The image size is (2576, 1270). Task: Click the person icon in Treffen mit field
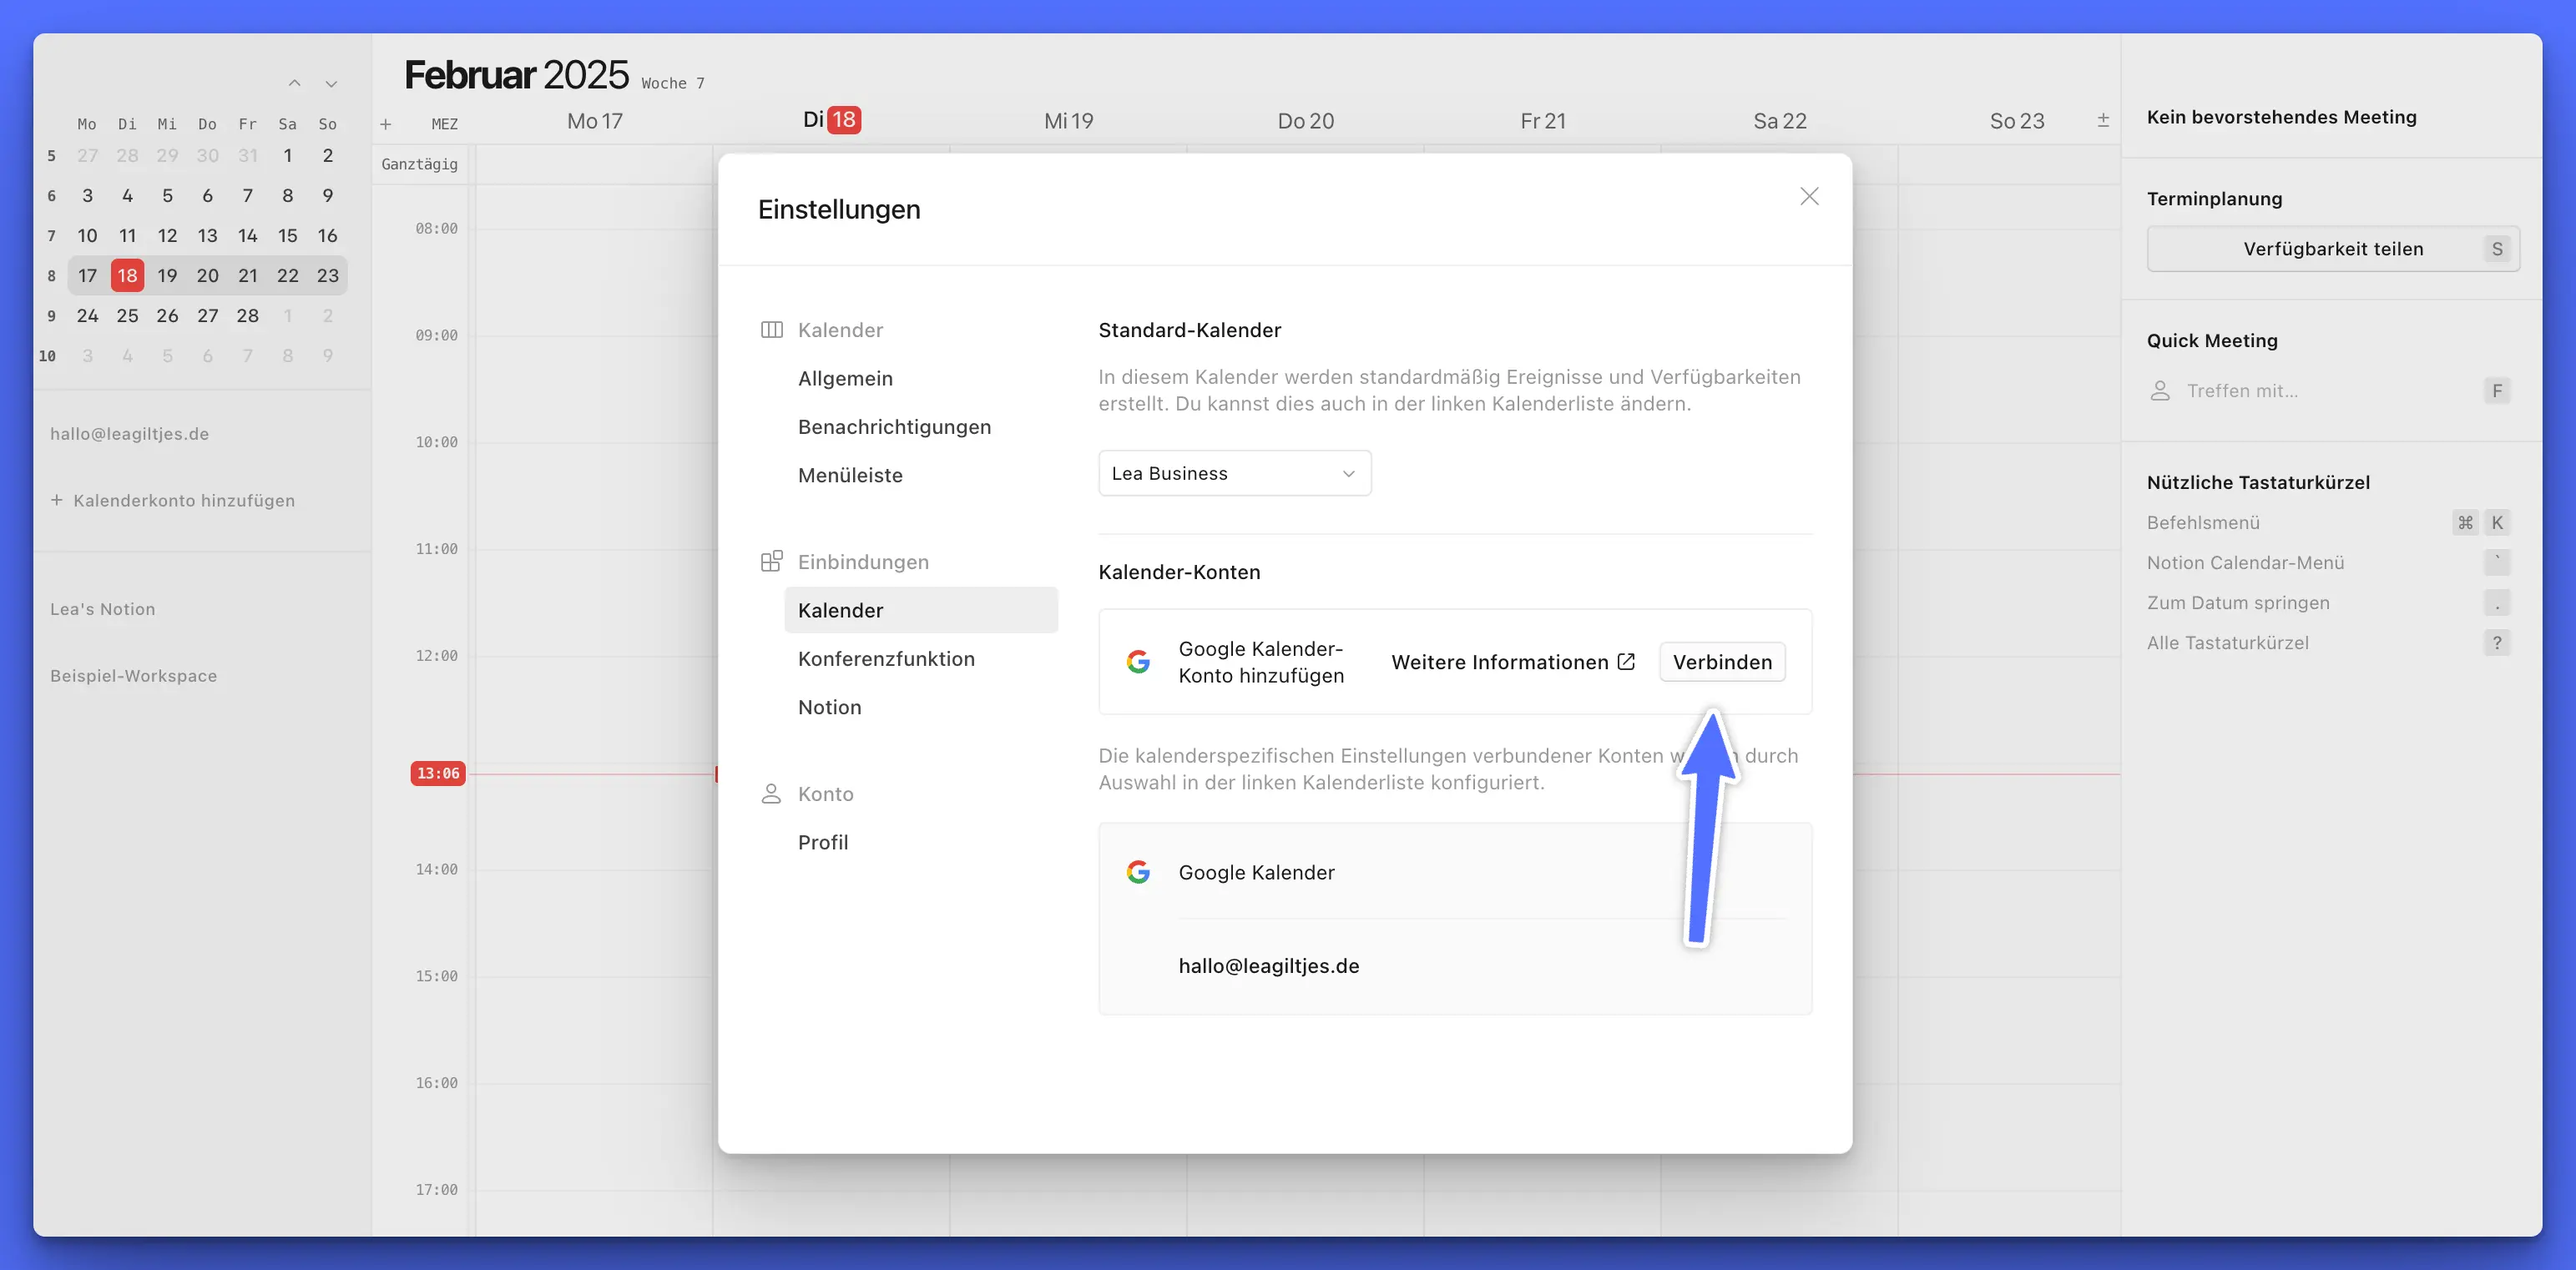tap(2160, 391)
